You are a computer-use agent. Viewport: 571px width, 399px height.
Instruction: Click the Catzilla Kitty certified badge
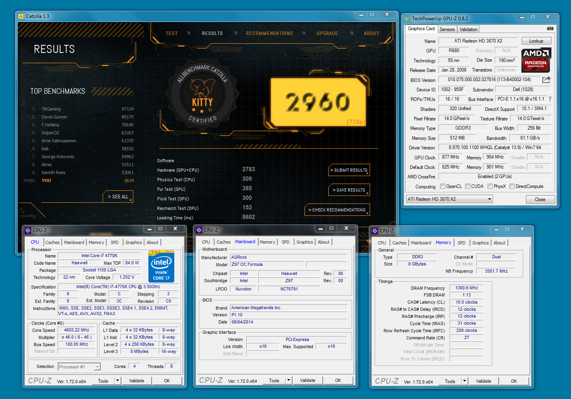tap(203, 94)
